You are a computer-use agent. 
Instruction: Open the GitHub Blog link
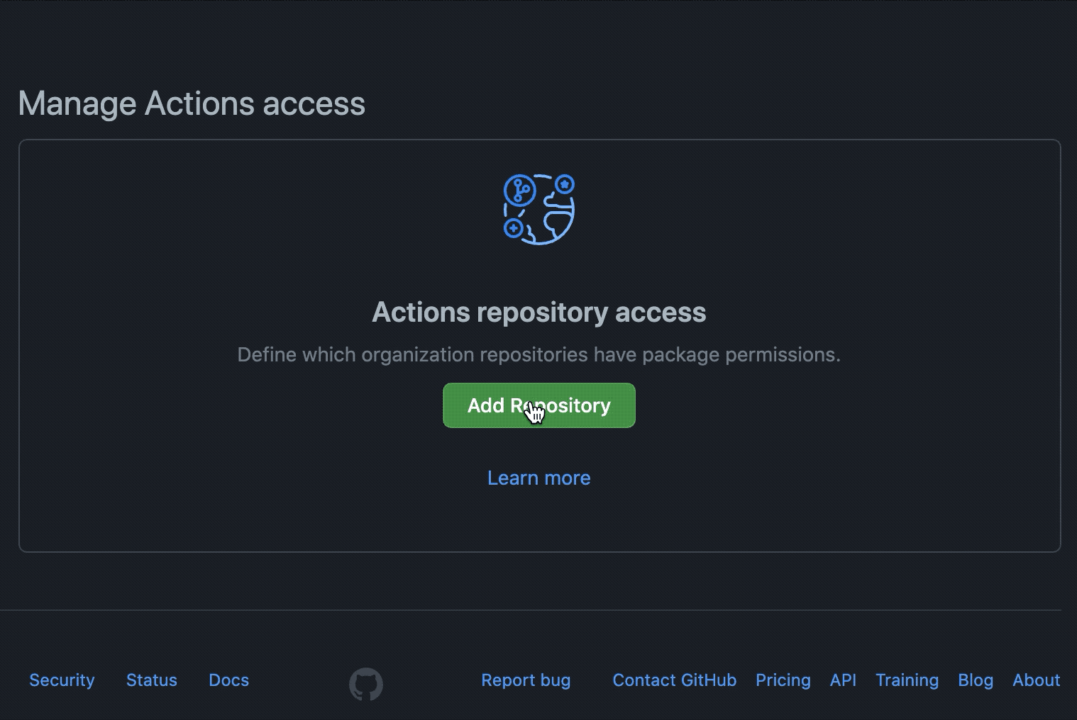(975, 680)
